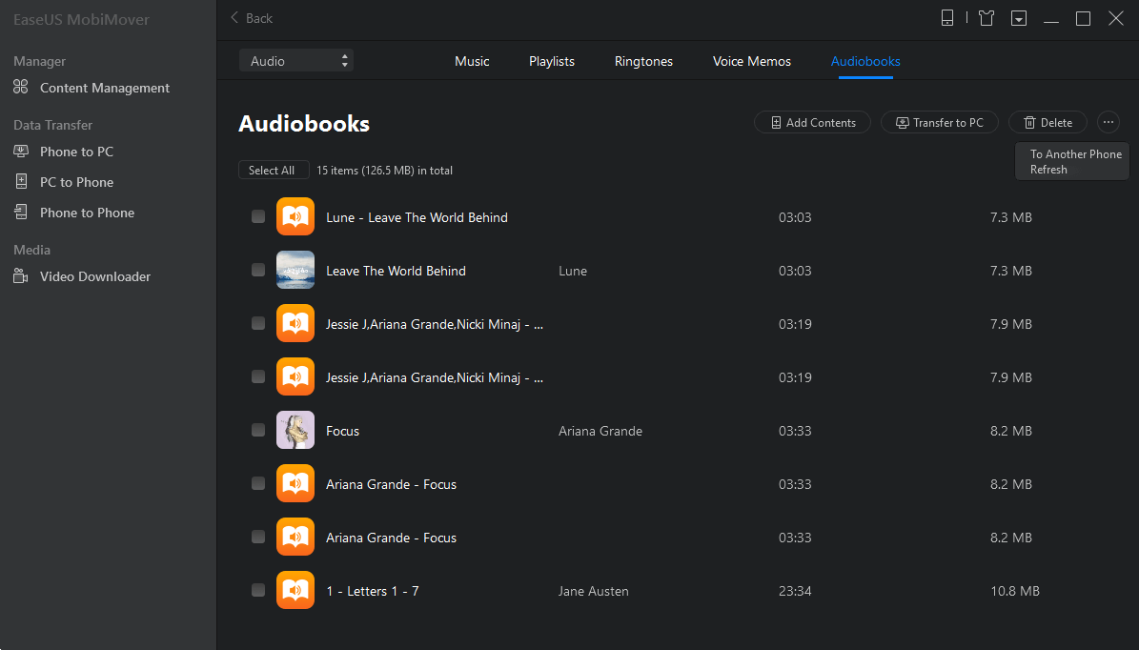Expand the Audio category dropdown
Screen dimensions: 1139x650
(x=296, y=61)
